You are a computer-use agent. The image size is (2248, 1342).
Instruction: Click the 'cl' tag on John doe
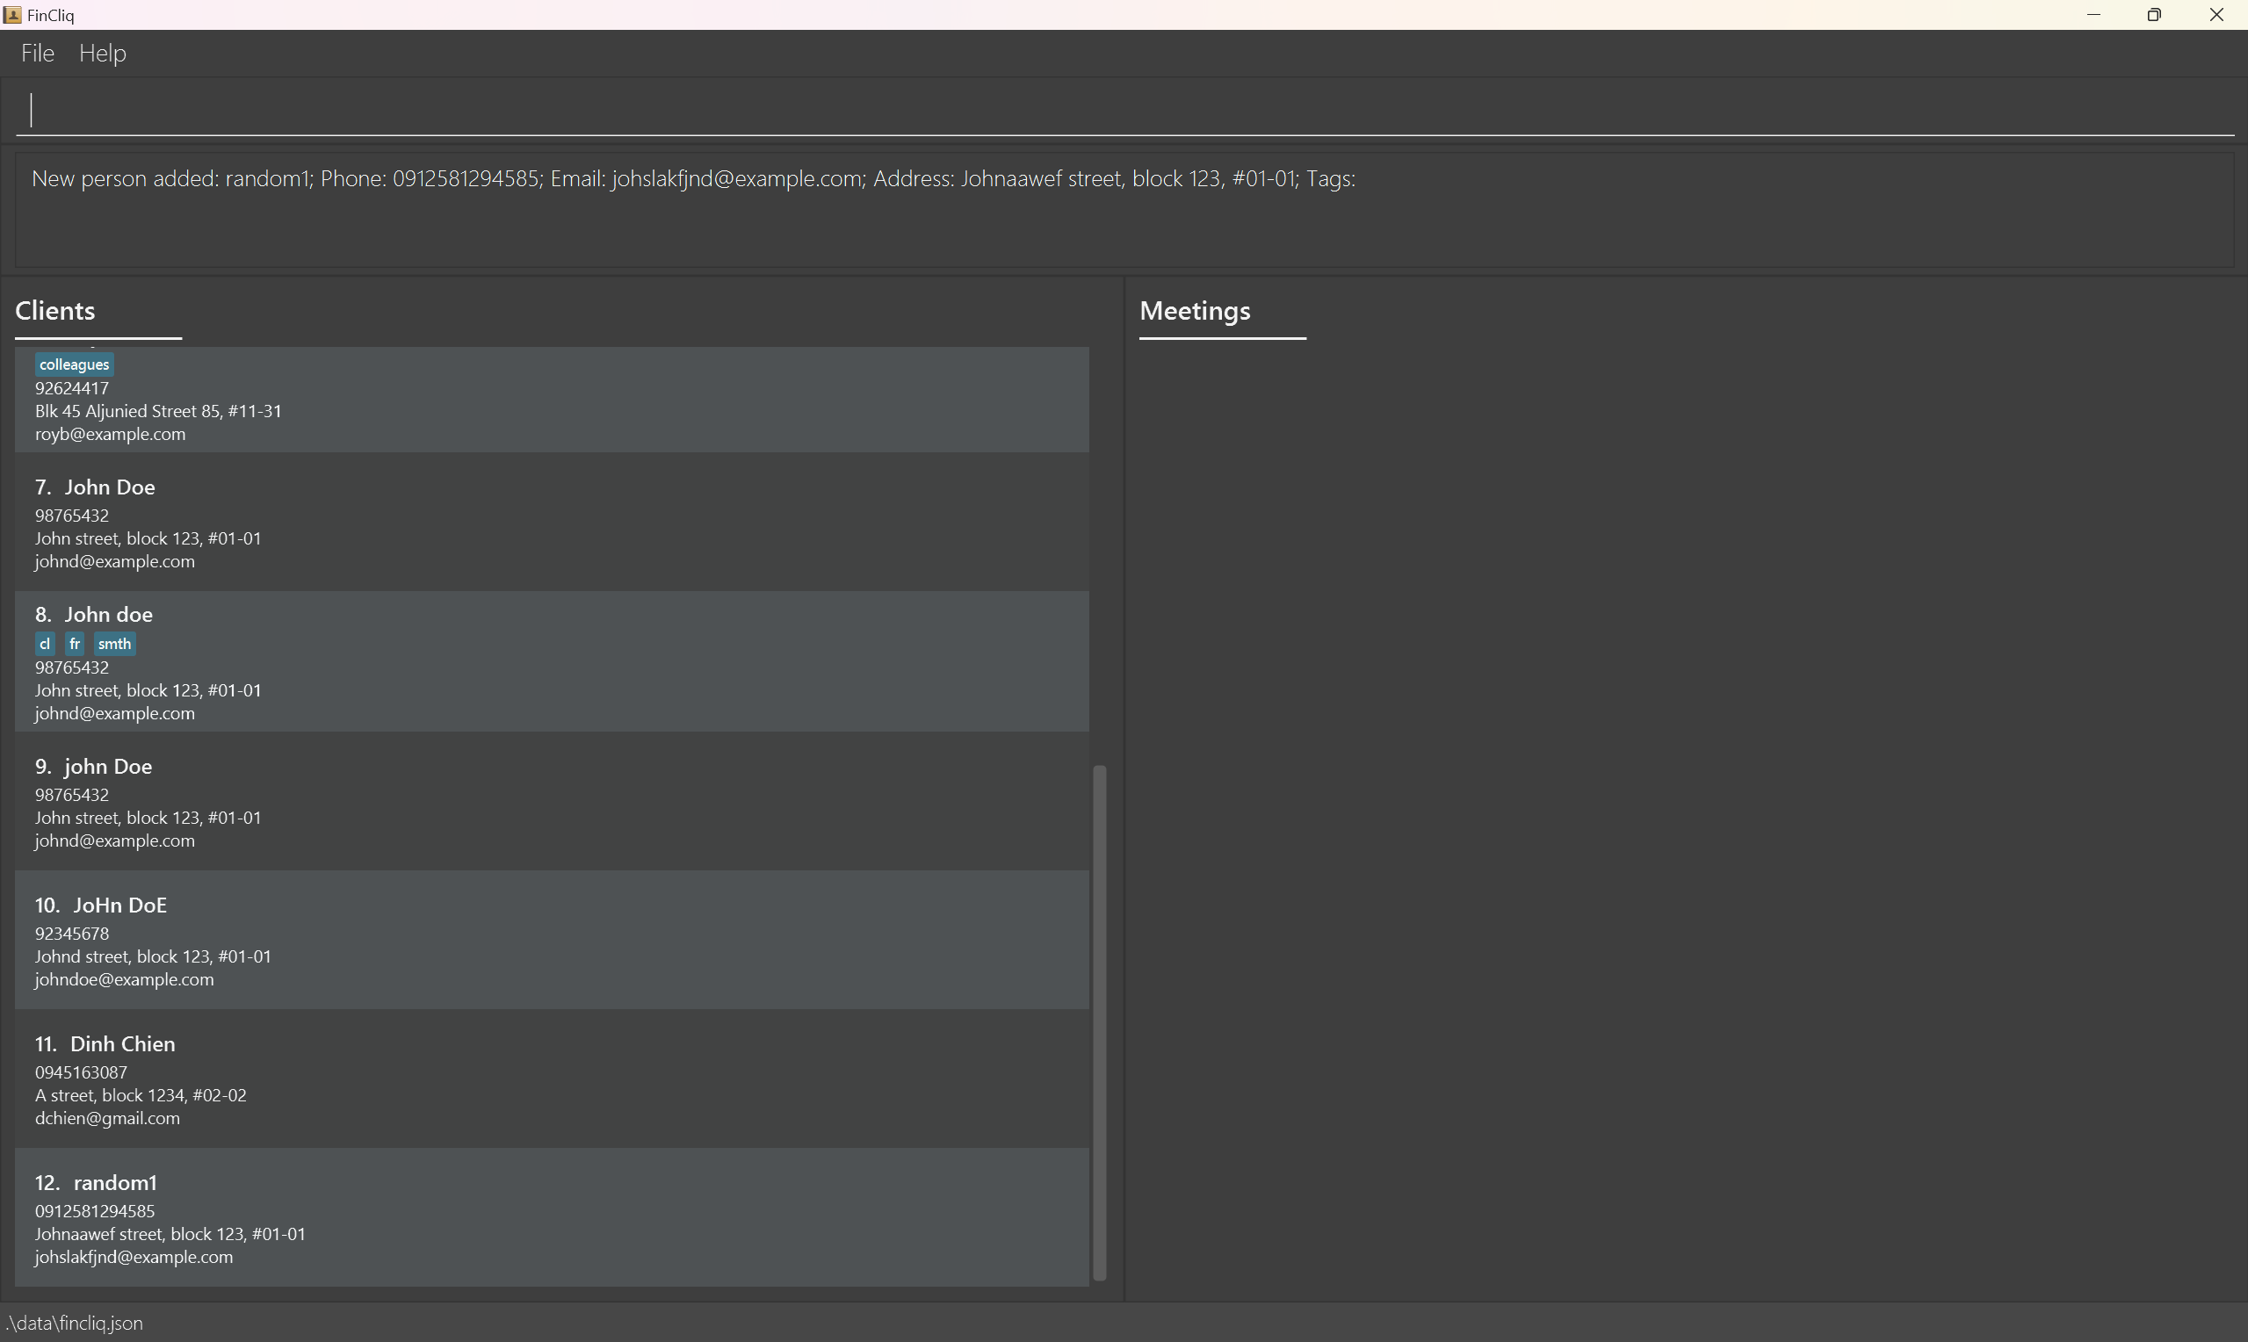[x=45, y=644]
